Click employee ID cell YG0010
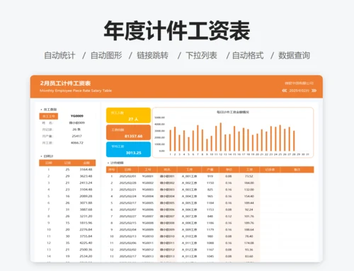Screen dimensions: 354x271 (148, 236)
